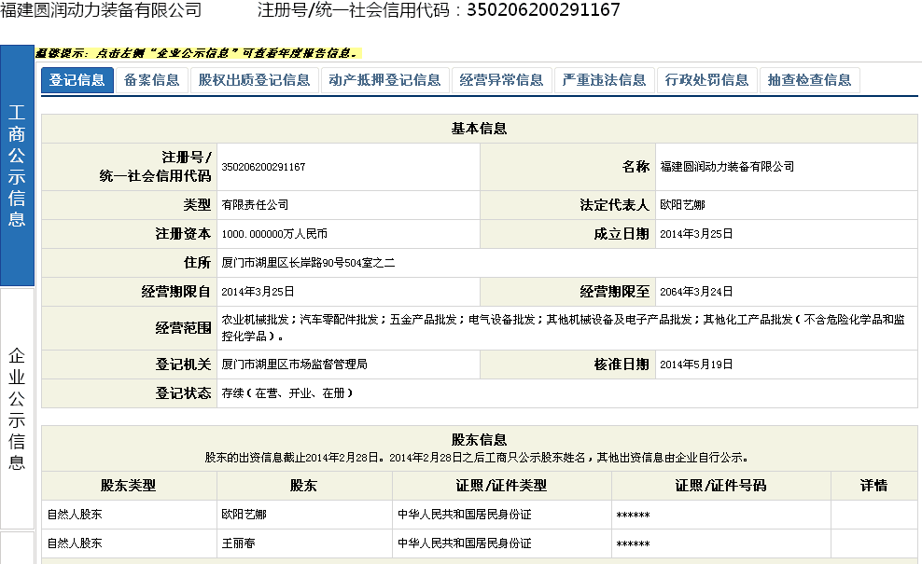Click the address value 厦门市湖里区长岸路90号504室之二
The image size is (922, 564).
(308, 264)
